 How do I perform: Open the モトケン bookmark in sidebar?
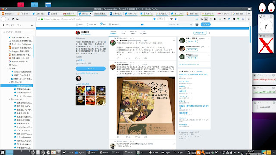point(23,96)
